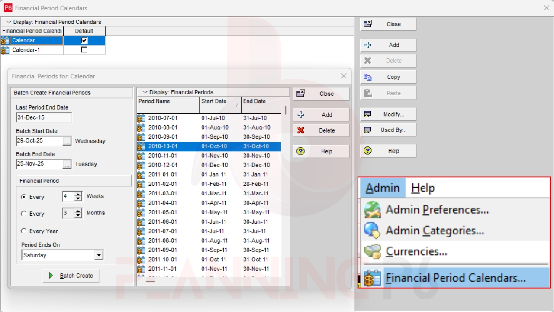Open the Period Ends On dropdown
554x312 pixels.
point(99,255)
